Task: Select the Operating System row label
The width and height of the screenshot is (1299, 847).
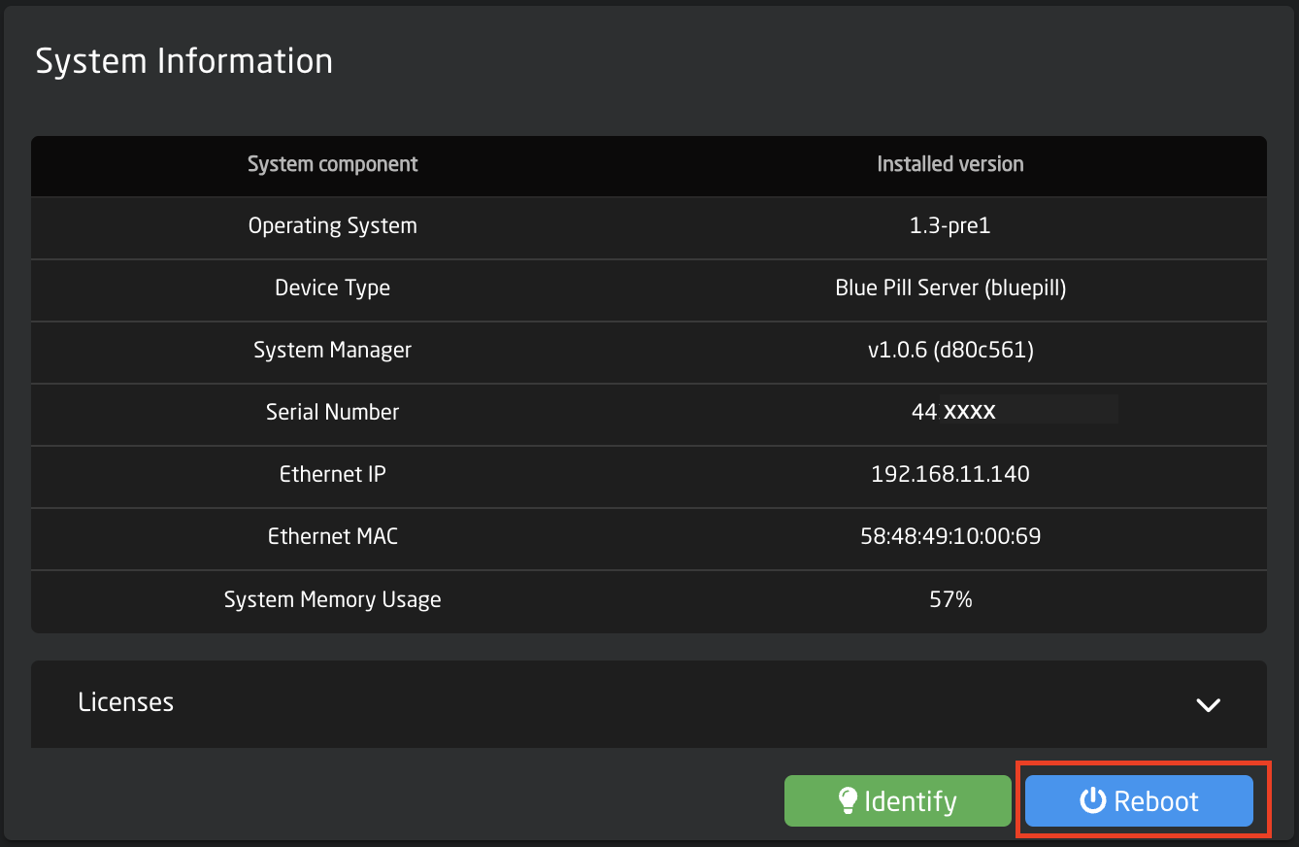Action: (333, 226)
